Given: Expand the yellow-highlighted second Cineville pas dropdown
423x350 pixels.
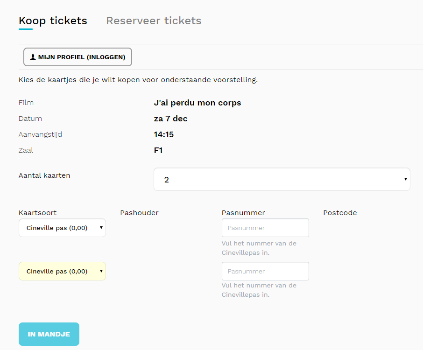Looking at the screenshot, I should click(62, 272).
